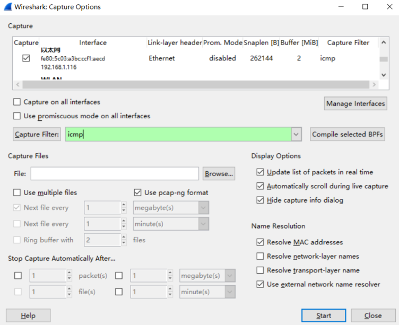399x325 pixels.
Task: Enable Resolve network-layer names
Action: point(260,256)
